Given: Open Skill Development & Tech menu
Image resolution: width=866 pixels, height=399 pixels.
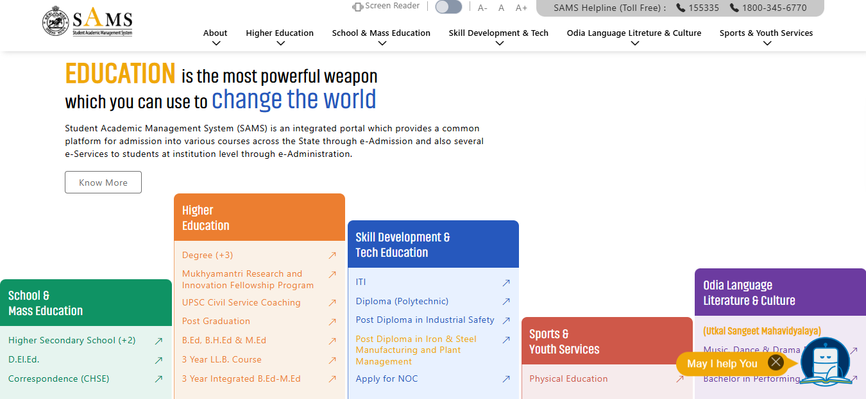Looking at the screenshot, I should (498, 33).
